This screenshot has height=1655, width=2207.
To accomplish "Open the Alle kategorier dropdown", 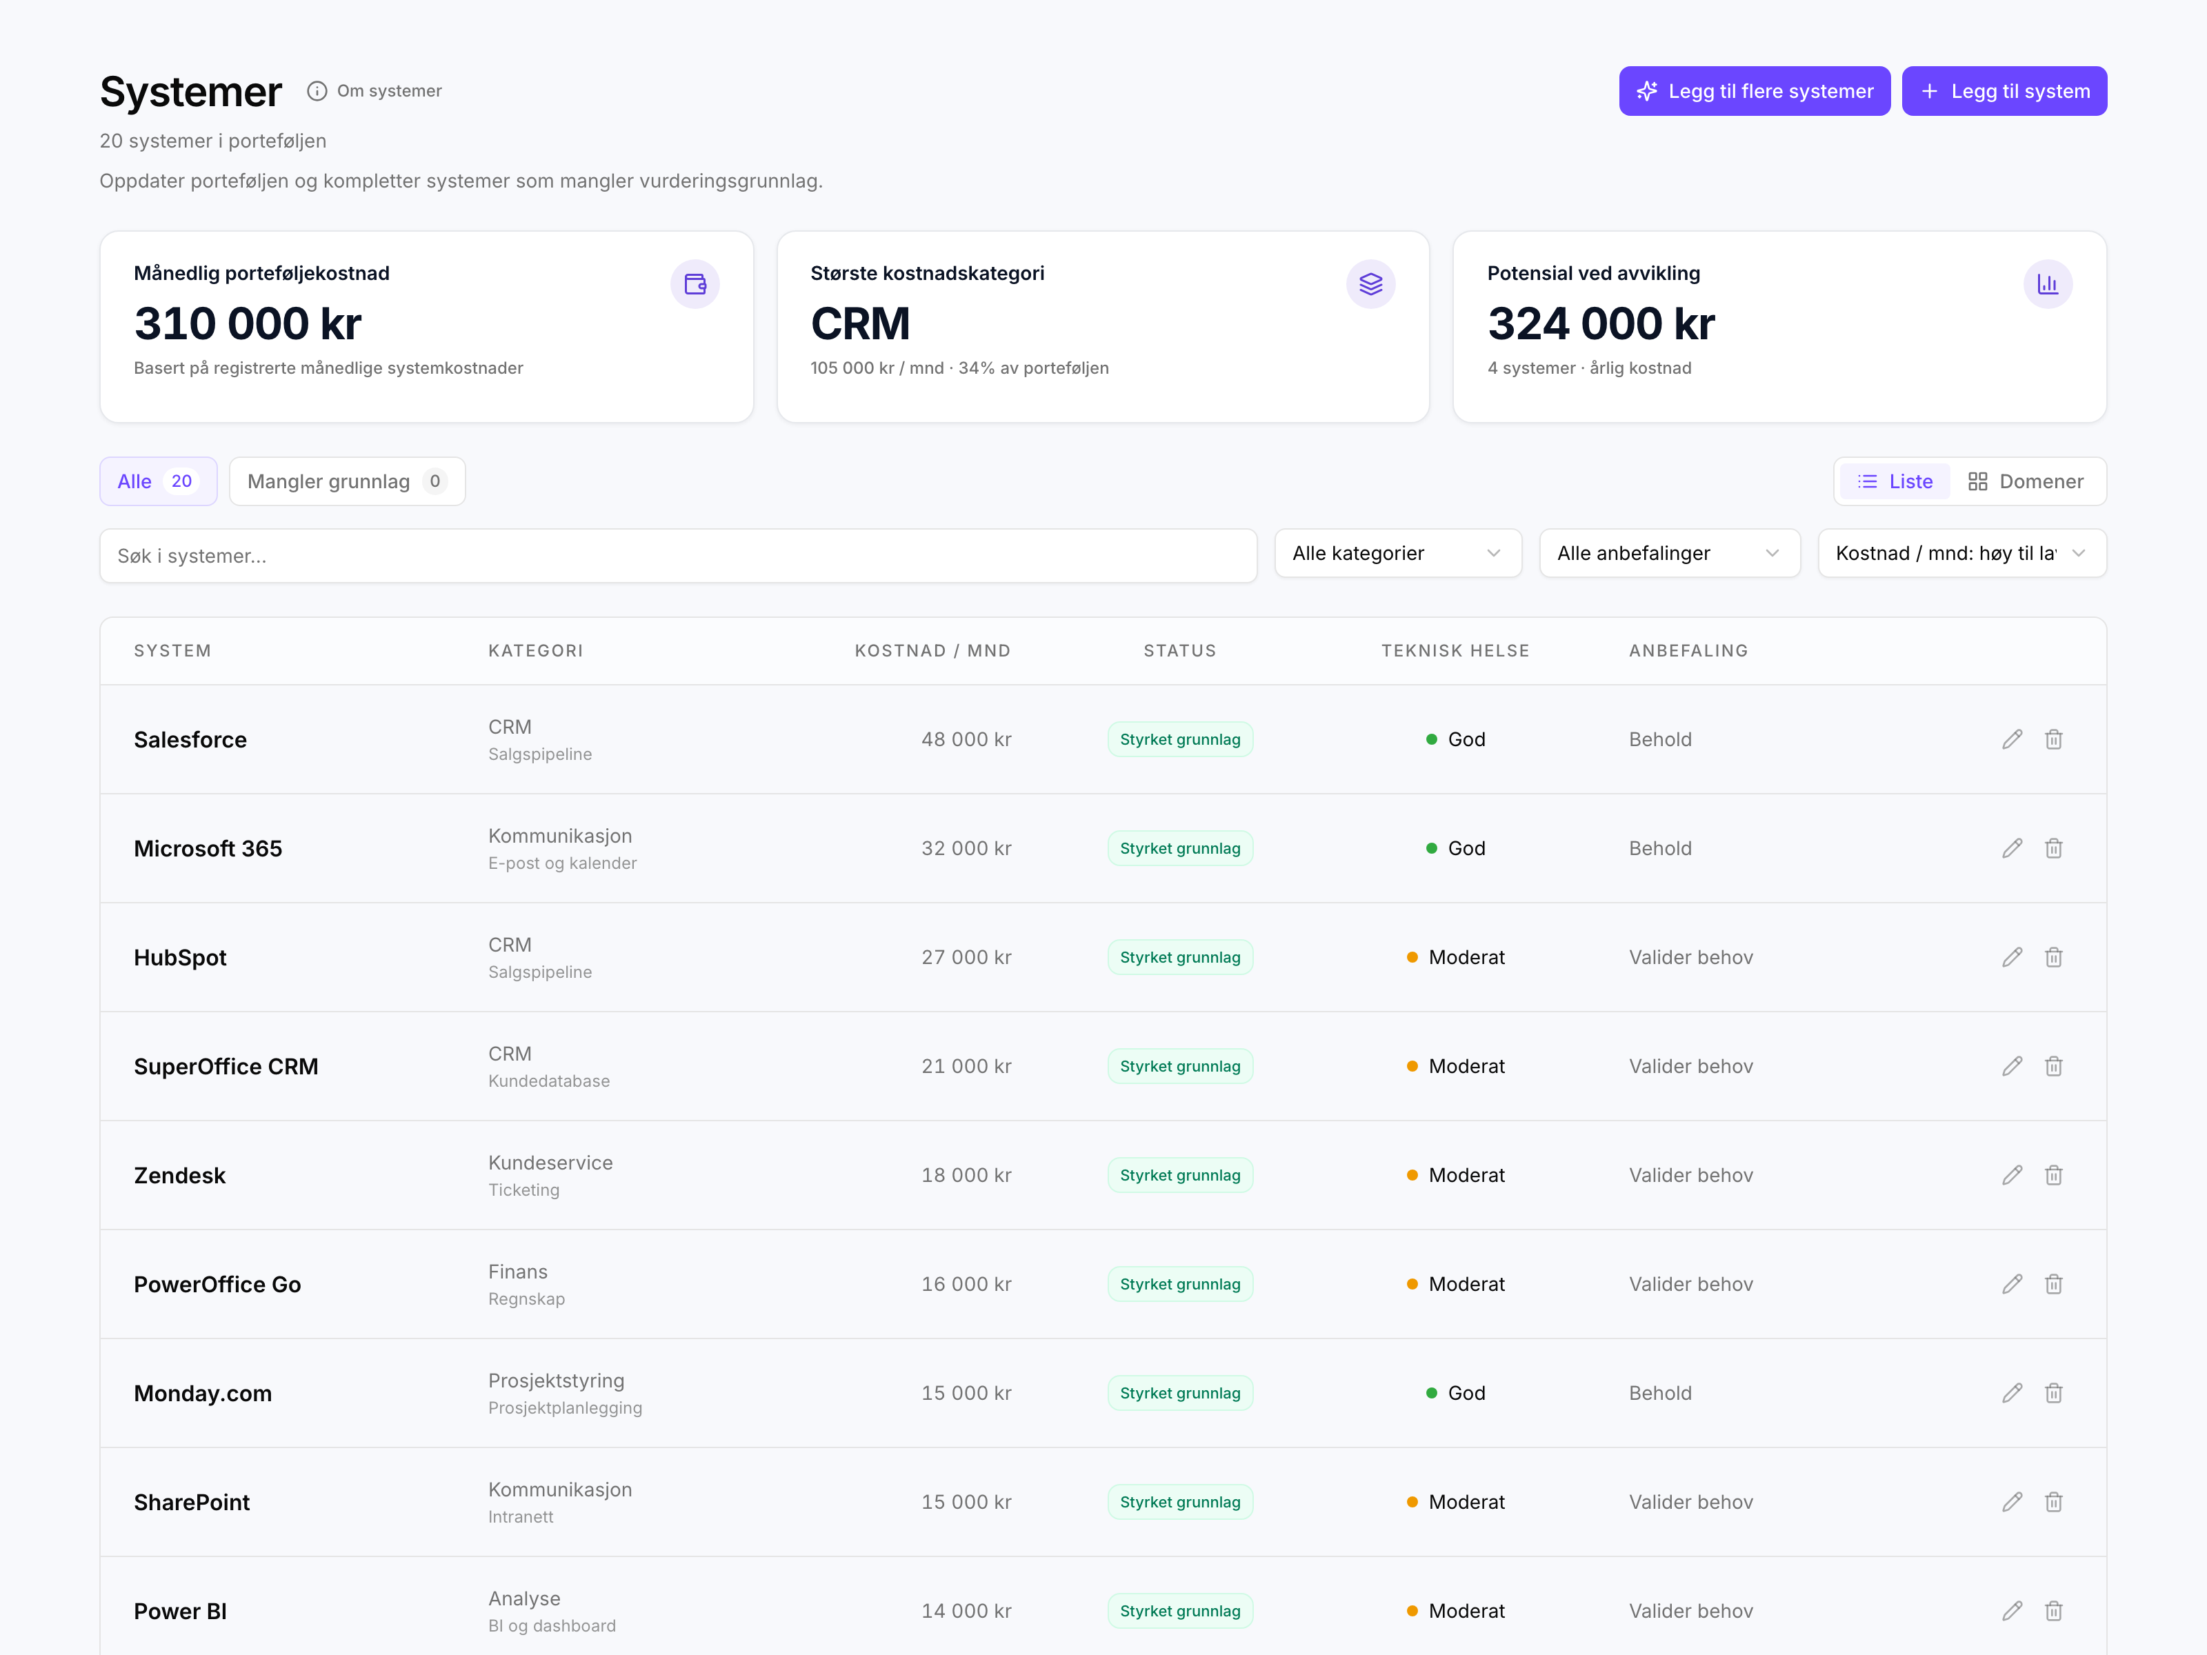I will [x=1398, y=552].
